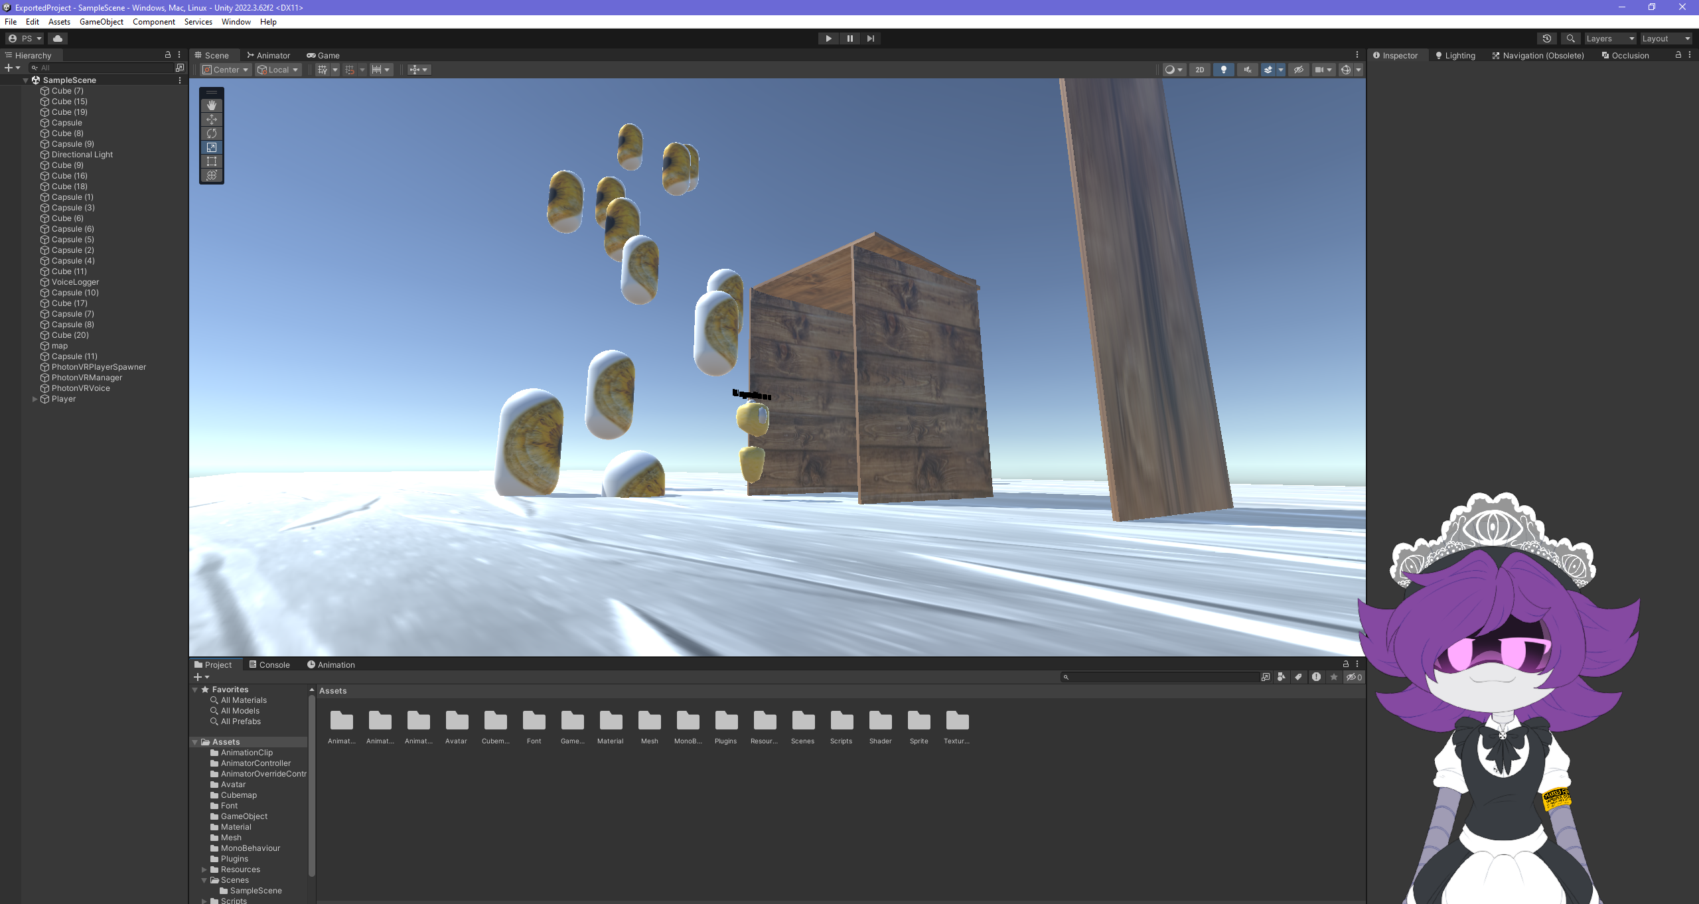Toggle 2D scene view mode

coord(1199,70)
